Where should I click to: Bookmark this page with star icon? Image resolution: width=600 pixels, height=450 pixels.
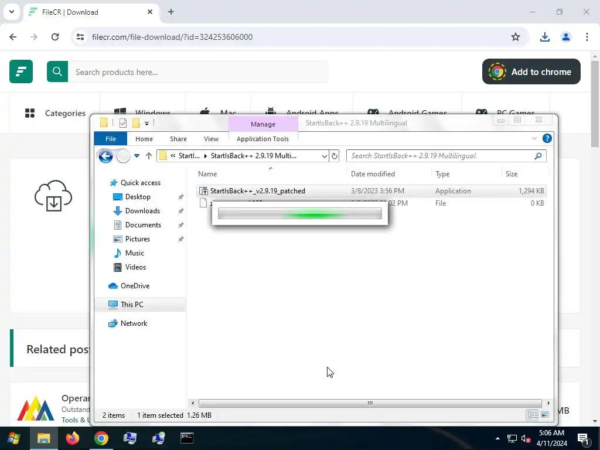click(x=516, y=37)
